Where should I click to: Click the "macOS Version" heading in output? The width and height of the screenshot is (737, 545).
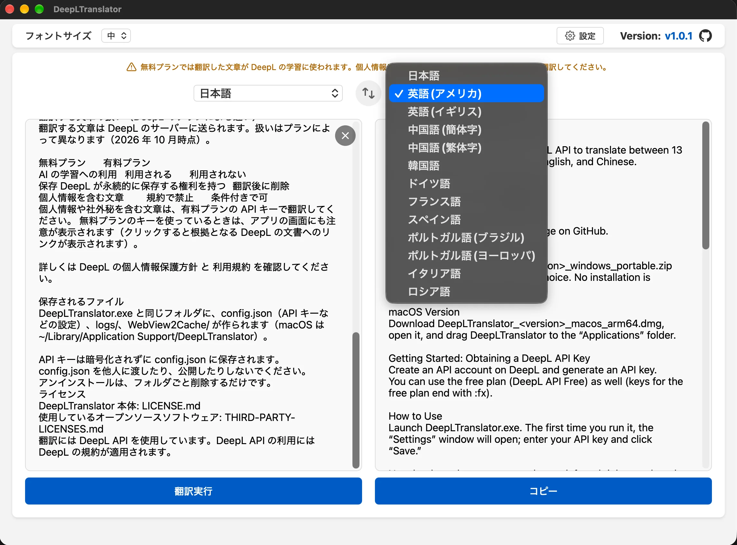(424, 312)
